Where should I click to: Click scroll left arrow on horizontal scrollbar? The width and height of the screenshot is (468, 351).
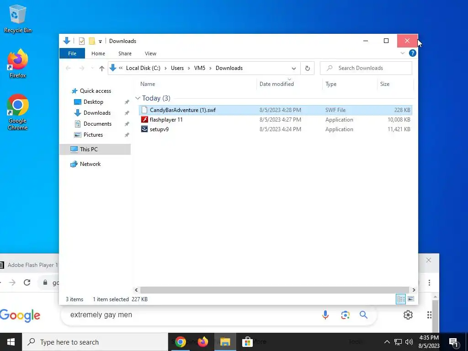tap(136, 290)
